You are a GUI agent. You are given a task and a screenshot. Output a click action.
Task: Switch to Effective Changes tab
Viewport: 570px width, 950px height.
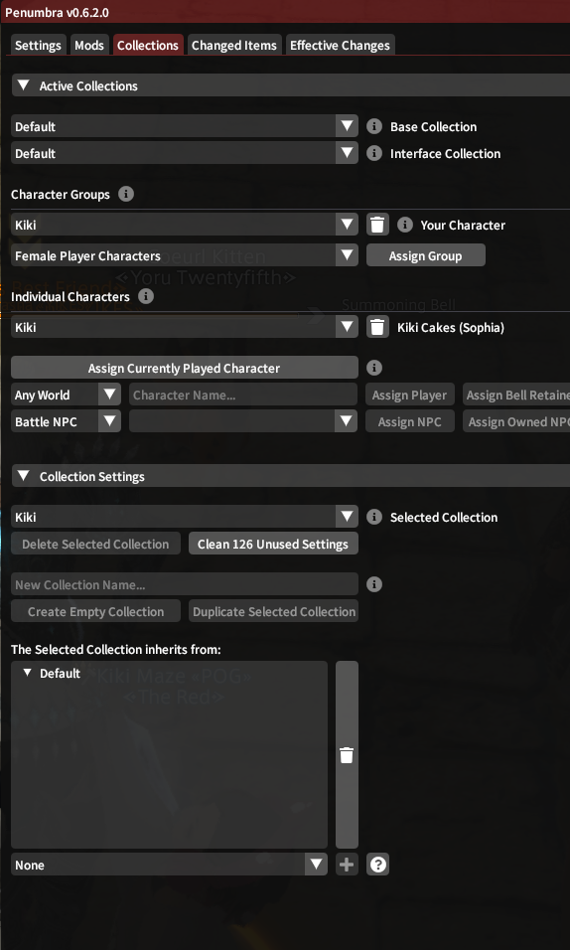340,45
